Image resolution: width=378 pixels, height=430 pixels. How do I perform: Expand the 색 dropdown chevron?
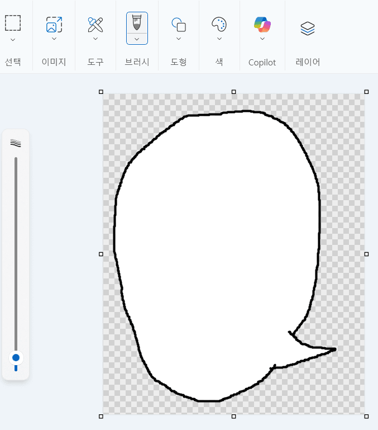(219, 39)
